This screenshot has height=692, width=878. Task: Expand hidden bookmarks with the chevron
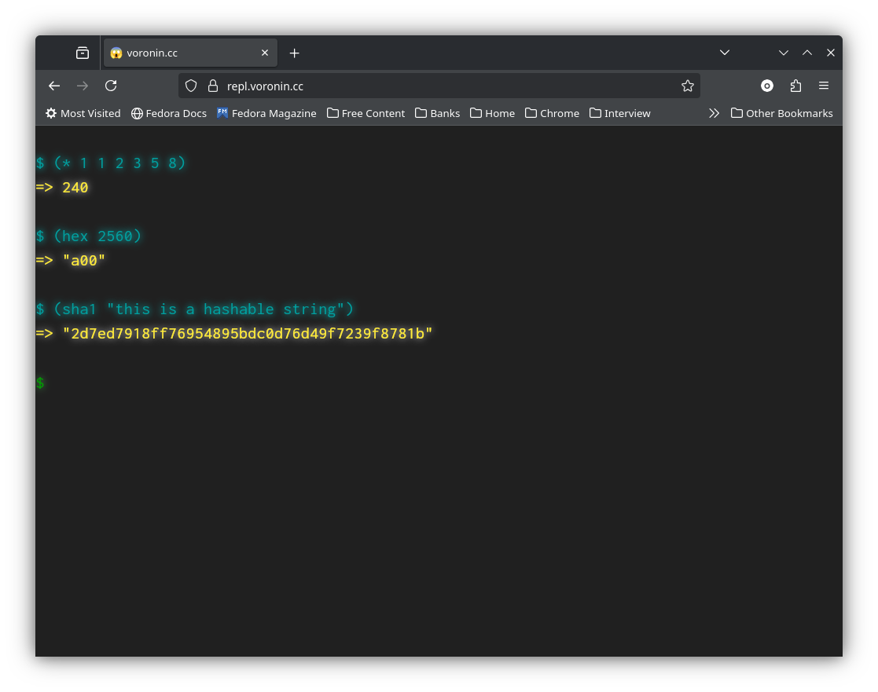(x=714, y=113)
